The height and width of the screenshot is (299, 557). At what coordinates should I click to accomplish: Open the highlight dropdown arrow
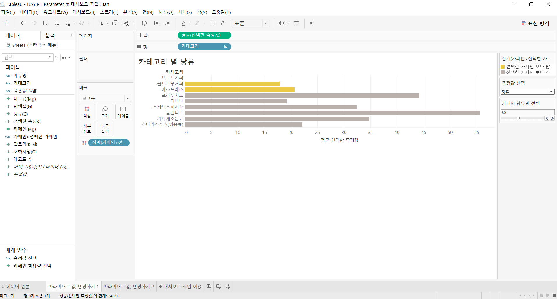190,23
